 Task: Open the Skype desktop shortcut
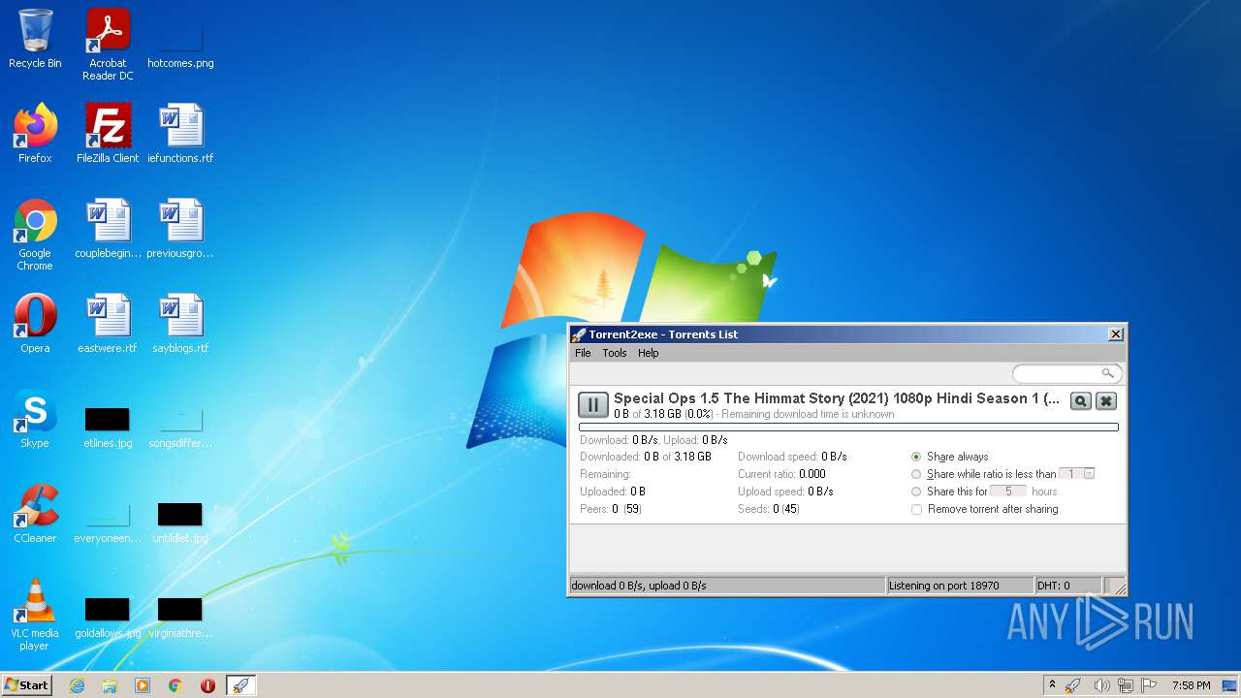35,419
